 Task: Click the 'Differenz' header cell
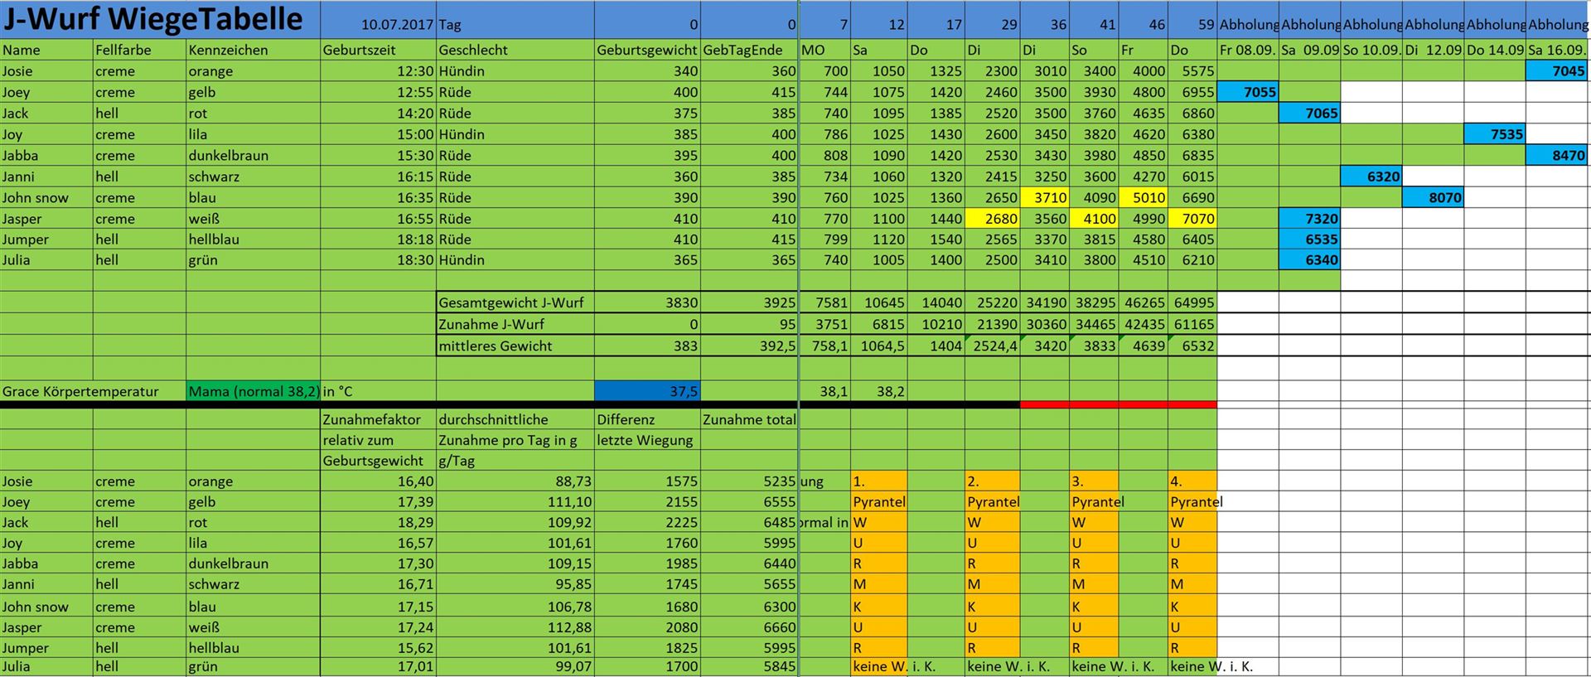[x=647, y=419]
